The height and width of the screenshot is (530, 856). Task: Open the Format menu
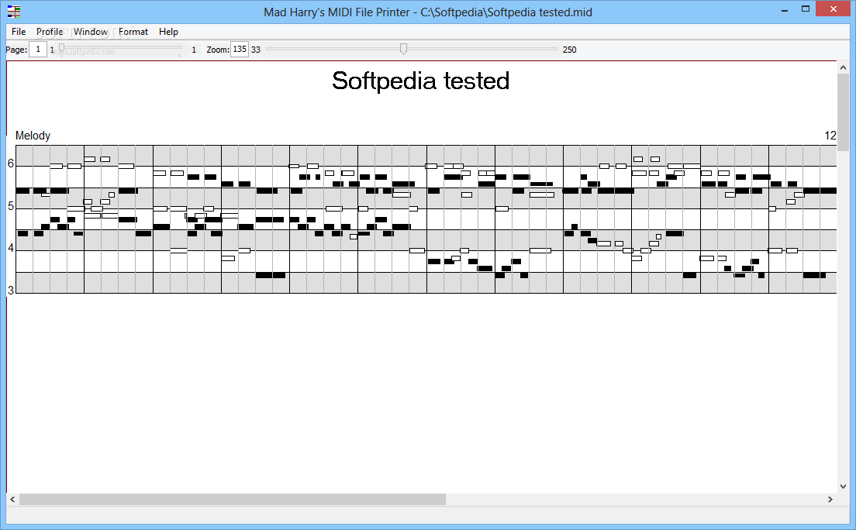(x=133, y=32)
